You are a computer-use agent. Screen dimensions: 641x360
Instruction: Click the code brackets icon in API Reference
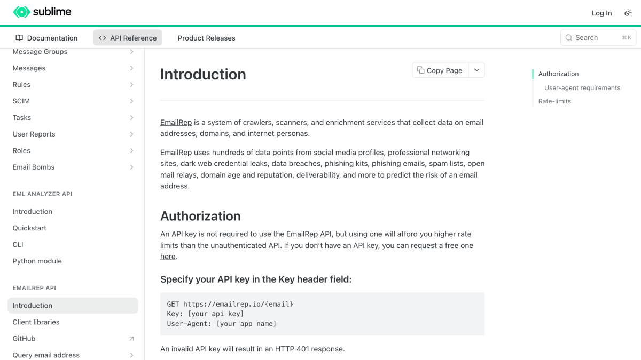pos(103,38)
